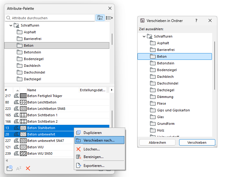Click hatch pattern preview of Beton unbewehrt row 28
241x177 pixels.
pos(23,134)
